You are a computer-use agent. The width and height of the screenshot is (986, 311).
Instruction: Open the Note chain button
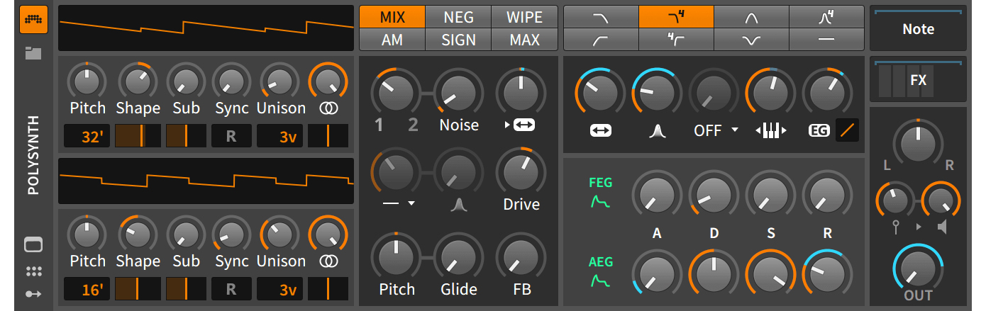point(918,29)
